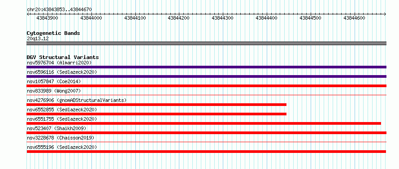Screen dimensions: 399x169
Task: Click ruler position 43844500
Action: tap(310, 18)
